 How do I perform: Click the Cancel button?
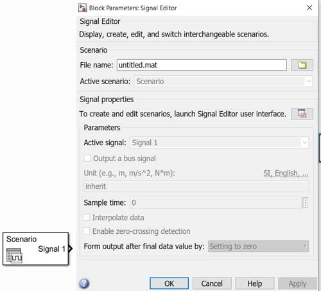[x=212, y=283]
